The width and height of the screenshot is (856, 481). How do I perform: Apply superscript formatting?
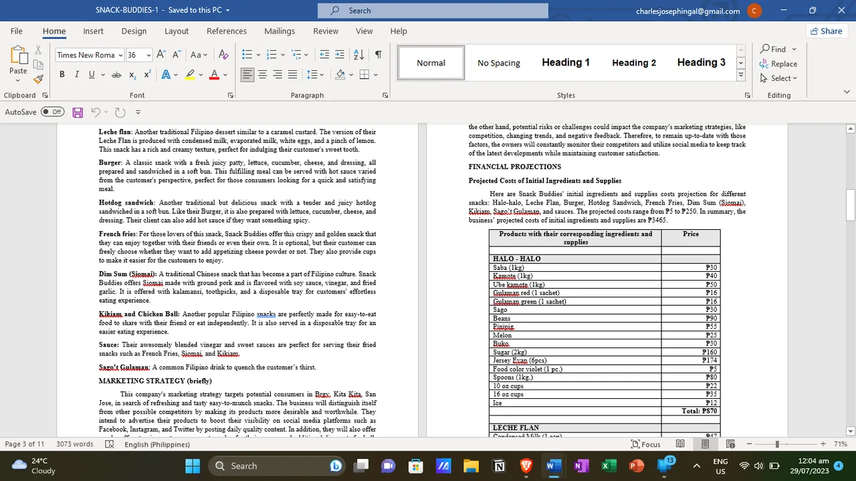pos(147,75)
